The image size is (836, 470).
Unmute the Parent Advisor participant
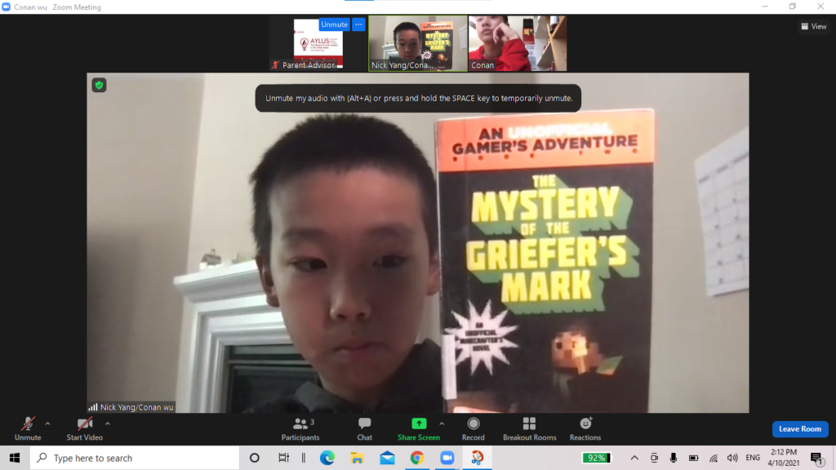(334, 24)
